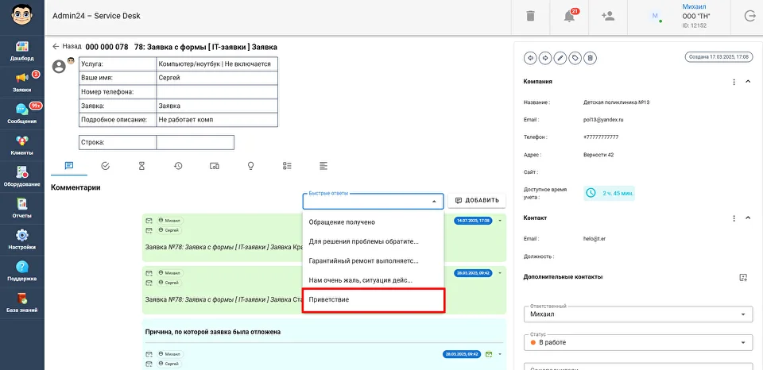Image resolution: width=763 pixels, height=370 pixels.
Task: Click the add user icon in header
Action: point(608,16)
